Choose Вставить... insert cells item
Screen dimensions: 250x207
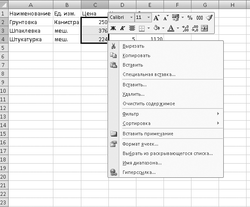pyautogui.click(x=166, y=85)
